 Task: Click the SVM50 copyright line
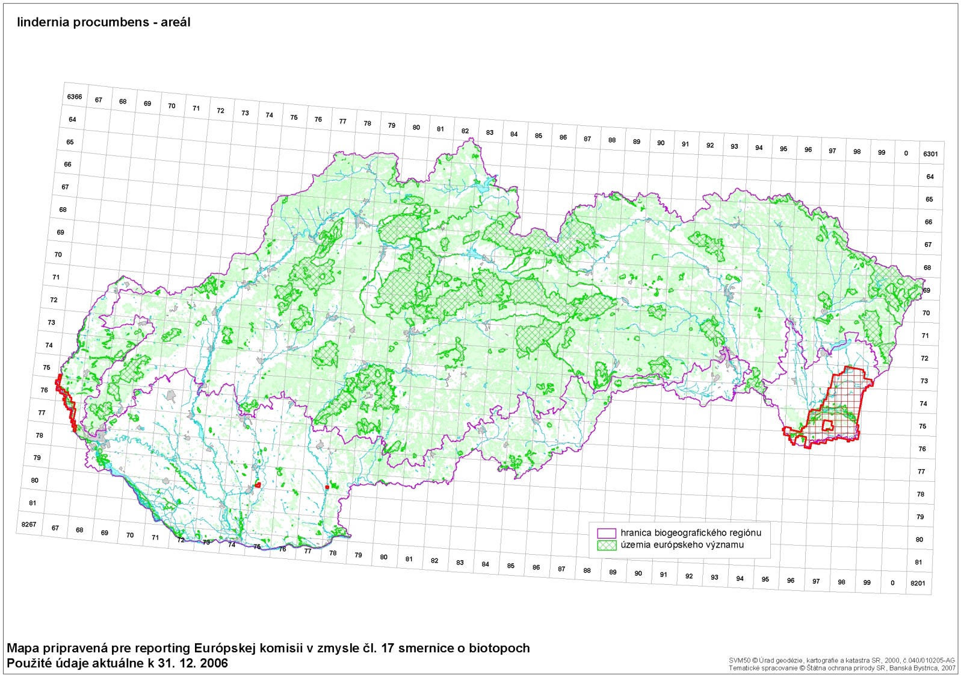point(842,661)
